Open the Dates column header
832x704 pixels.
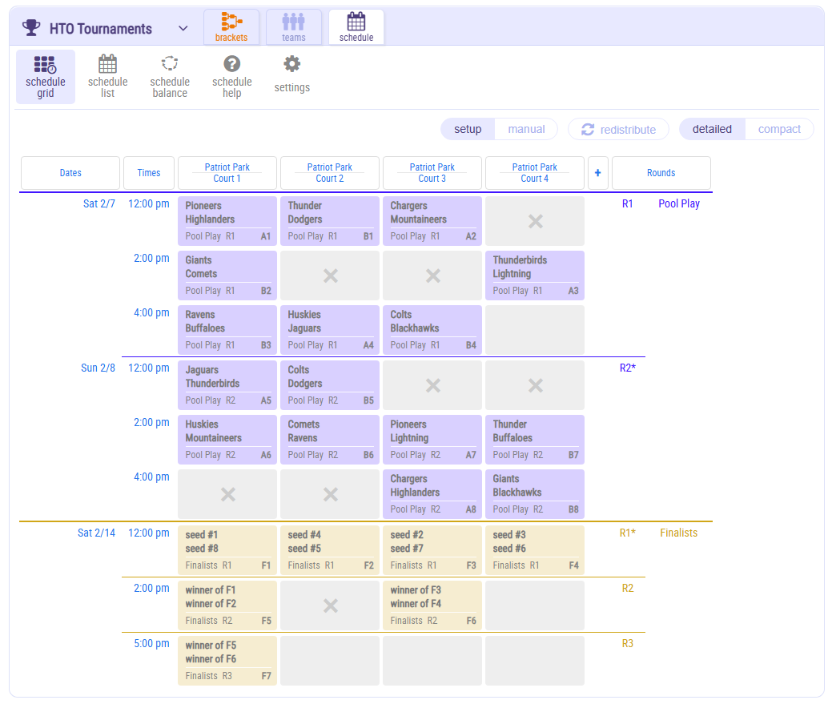70,173
